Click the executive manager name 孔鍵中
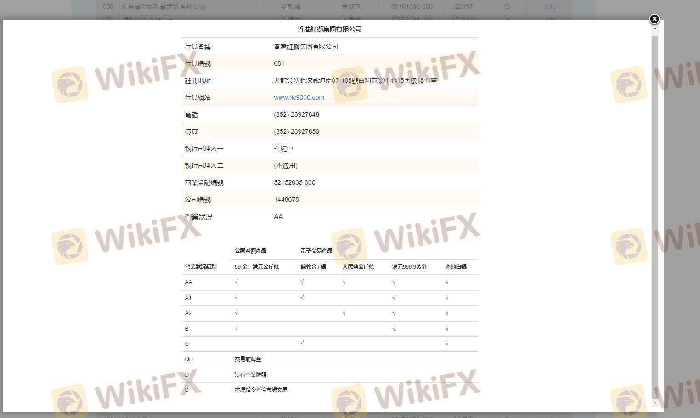700x418 pixels. tap(283, 148)
